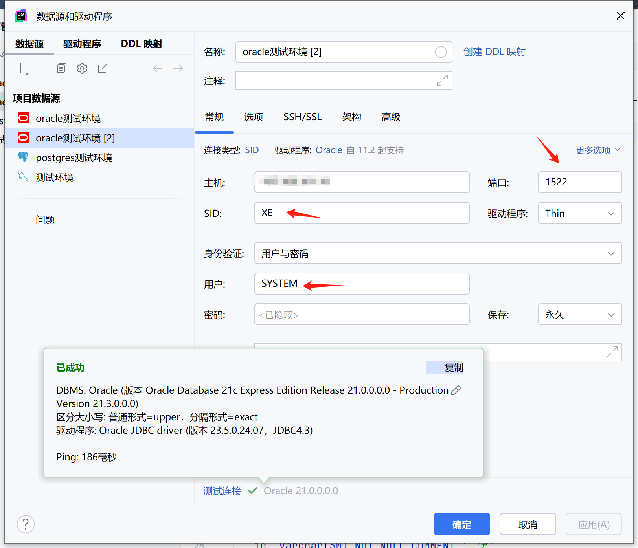Click the green checkmark next to test connection

point(252,491)
